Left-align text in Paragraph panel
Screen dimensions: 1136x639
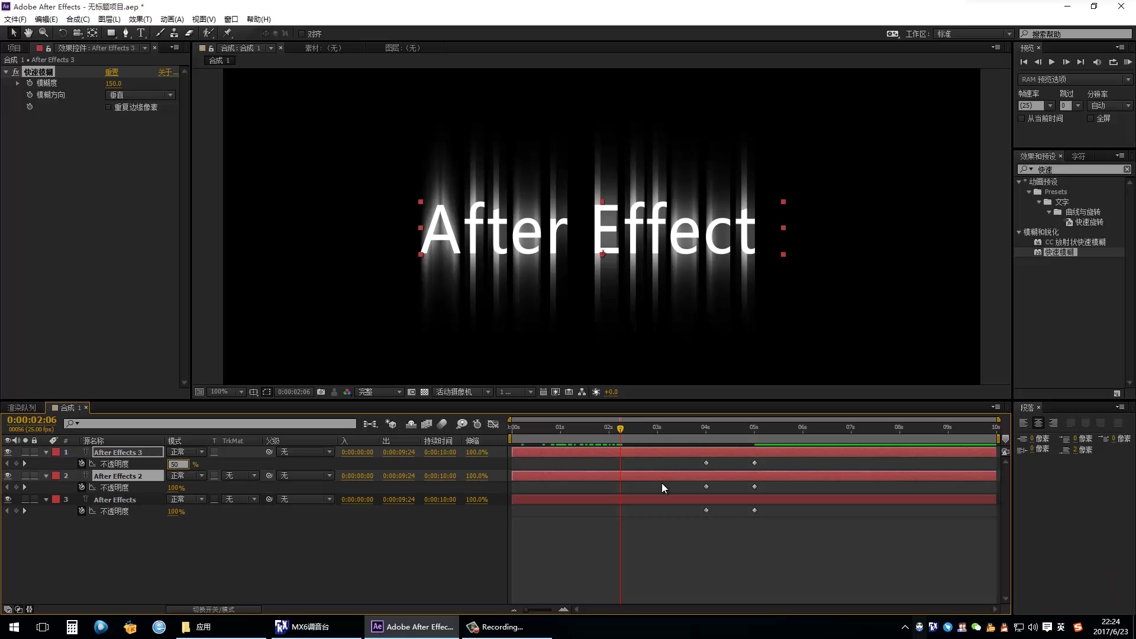tap(1023, 423)
